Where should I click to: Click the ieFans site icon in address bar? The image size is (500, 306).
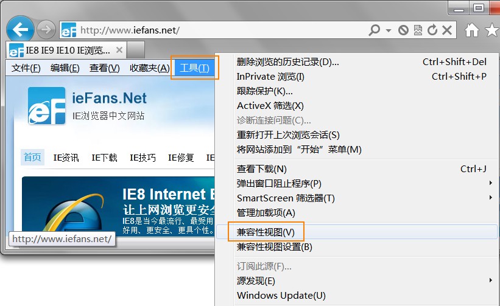point(69,30)
